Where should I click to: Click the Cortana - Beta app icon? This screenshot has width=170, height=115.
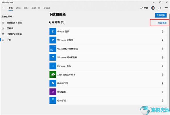point(53,66)
